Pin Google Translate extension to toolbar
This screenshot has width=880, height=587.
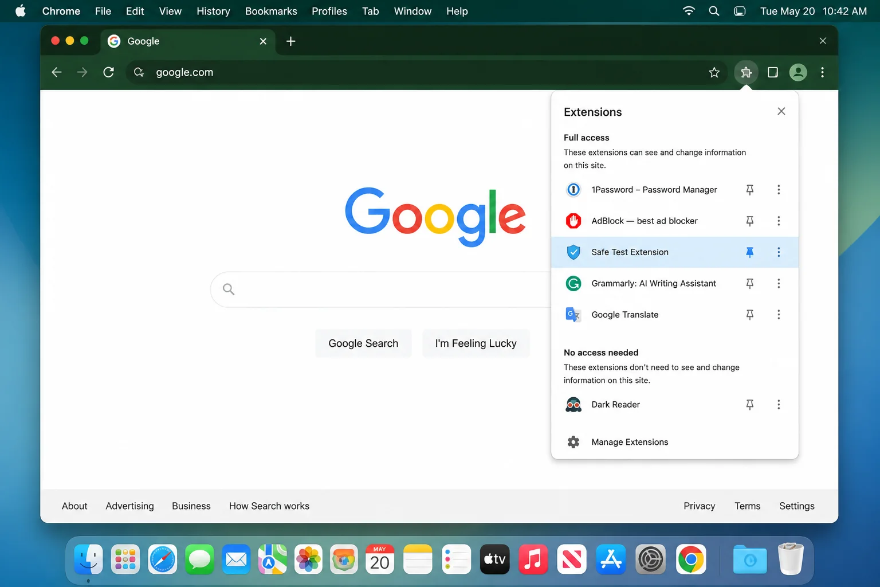click(x=749, y=315)
